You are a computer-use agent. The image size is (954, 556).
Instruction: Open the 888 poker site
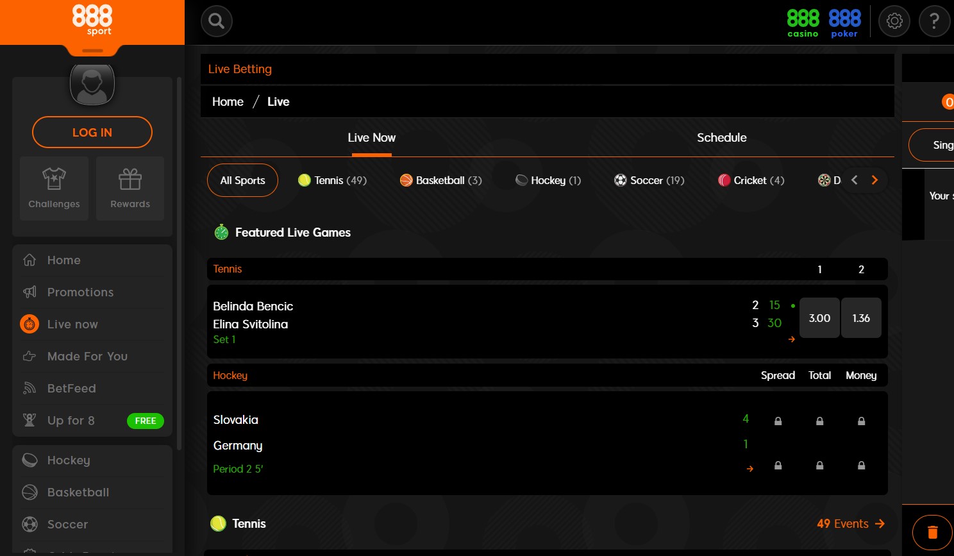point(844,21)
